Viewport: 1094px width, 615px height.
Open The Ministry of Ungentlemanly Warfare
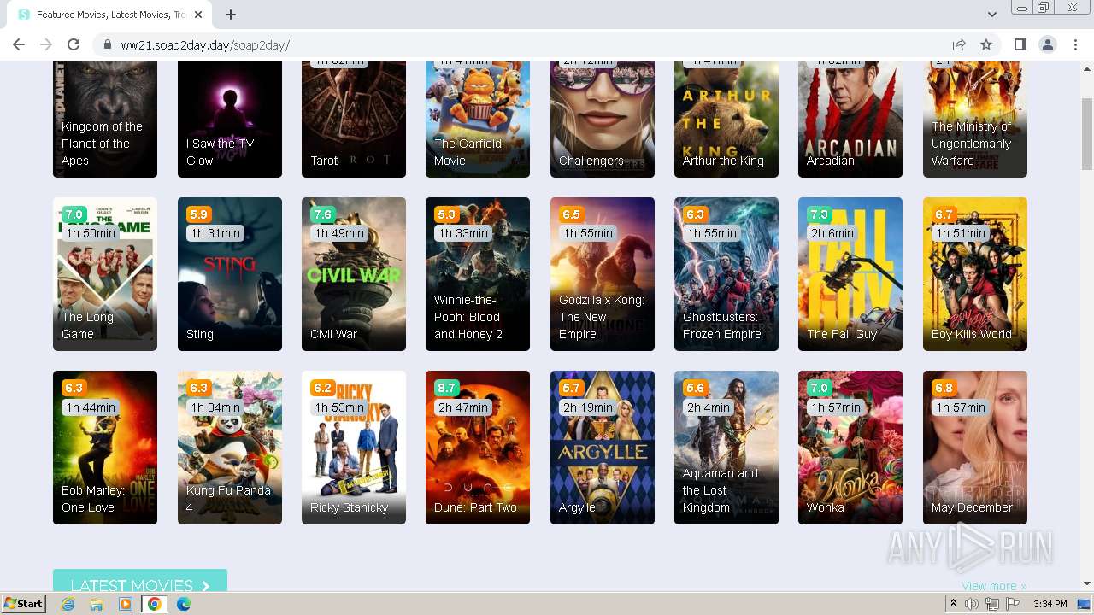[x=975, y=119]
